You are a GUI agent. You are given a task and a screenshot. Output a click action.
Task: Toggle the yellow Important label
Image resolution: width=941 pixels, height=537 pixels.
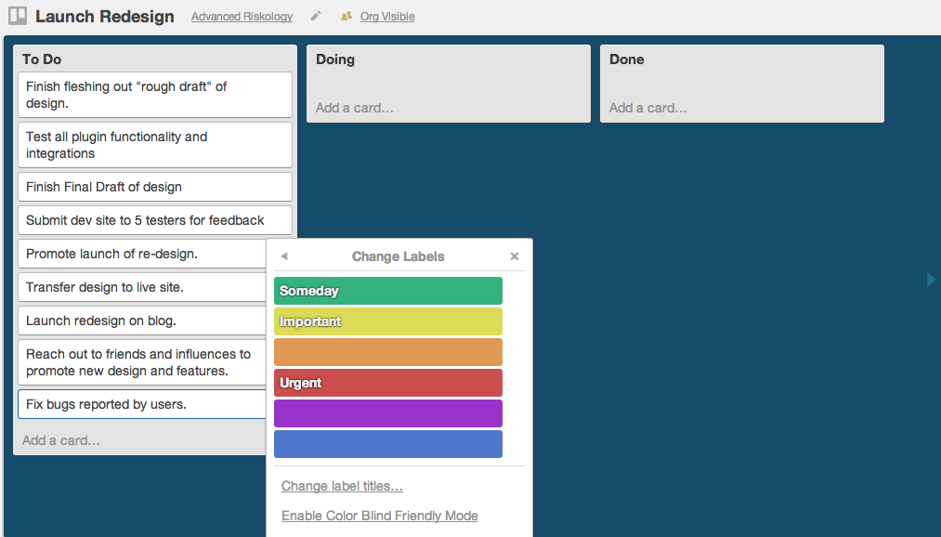[x=387, y=321]
